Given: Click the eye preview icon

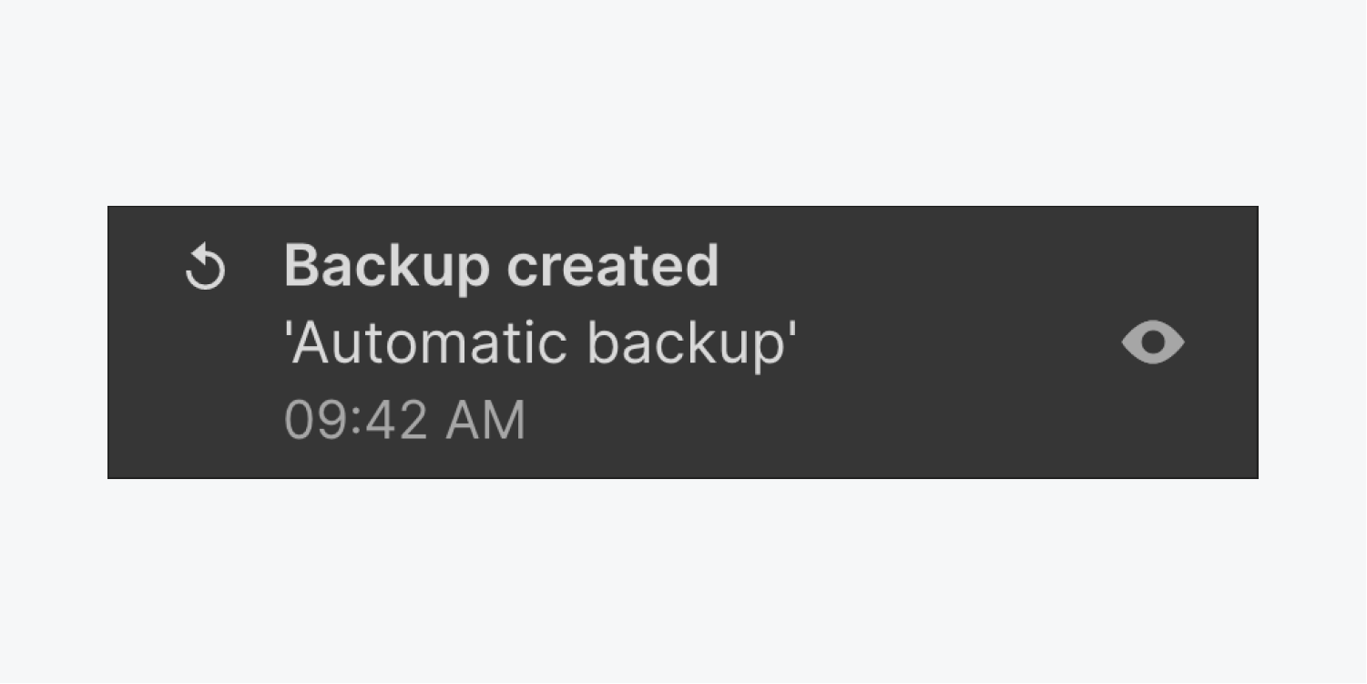Looking at the screenshot, I should (x=1152, y=342).
